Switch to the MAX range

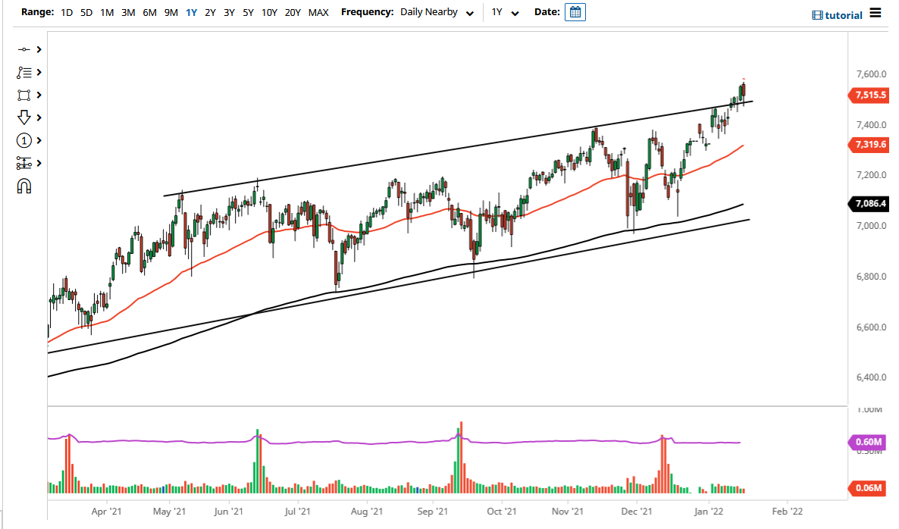pos(319,12)
